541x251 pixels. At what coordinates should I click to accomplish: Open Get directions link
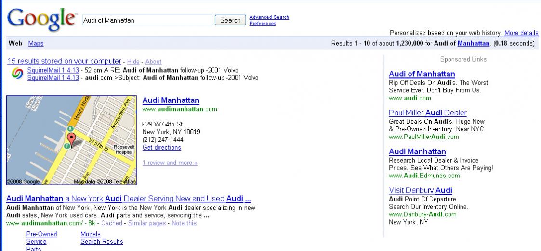162,147
